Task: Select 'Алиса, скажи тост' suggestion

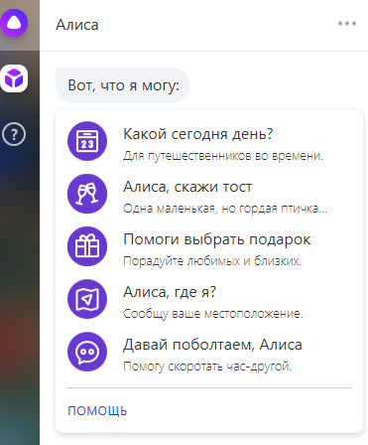Action: point(187,187)
